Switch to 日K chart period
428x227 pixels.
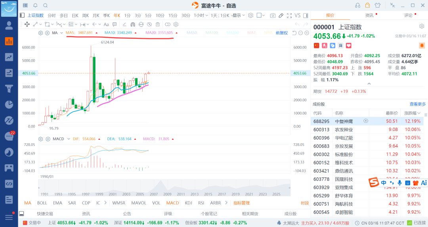point(75,15)
